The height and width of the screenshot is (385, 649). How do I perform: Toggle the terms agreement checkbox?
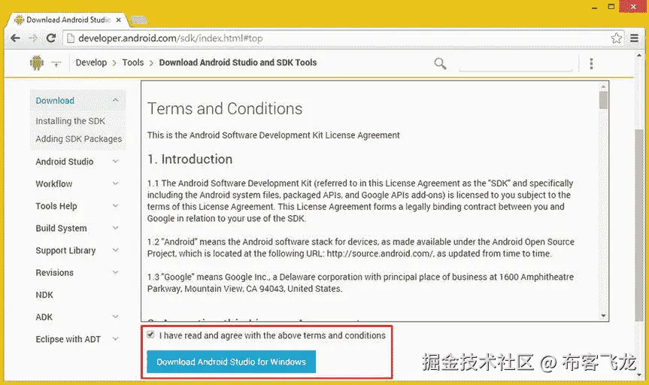click(x=150, y=335)
